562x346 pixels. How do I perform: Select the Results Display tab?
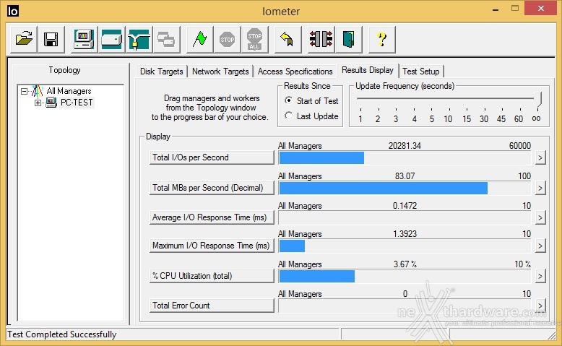pyautogui.click(x=368, y=70)
